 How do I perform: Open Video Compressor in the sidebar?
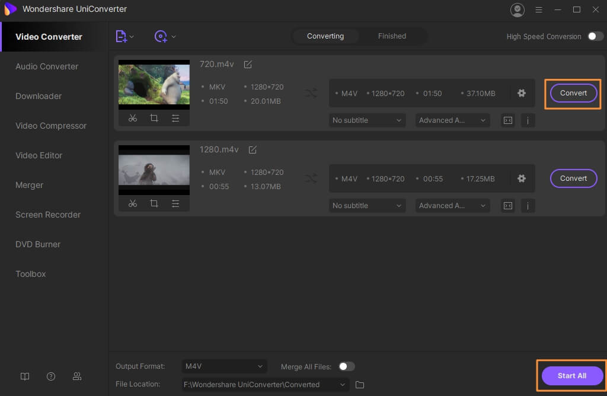click(x=51, y=126)
